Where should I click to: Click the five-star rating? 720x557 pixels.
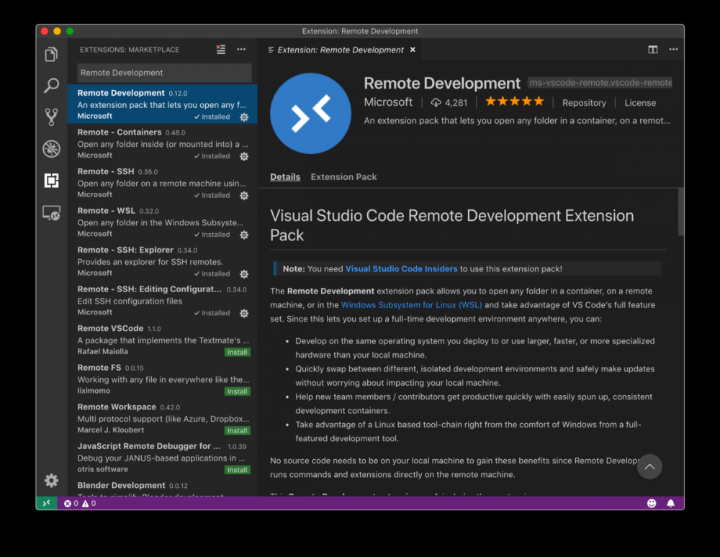[x=514, y=101]
